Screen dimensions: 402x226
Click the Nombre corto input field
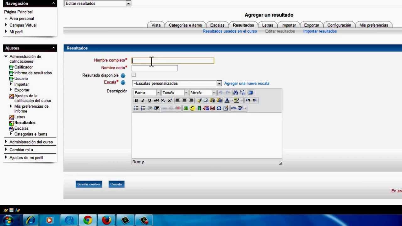(x=155, y=68)
